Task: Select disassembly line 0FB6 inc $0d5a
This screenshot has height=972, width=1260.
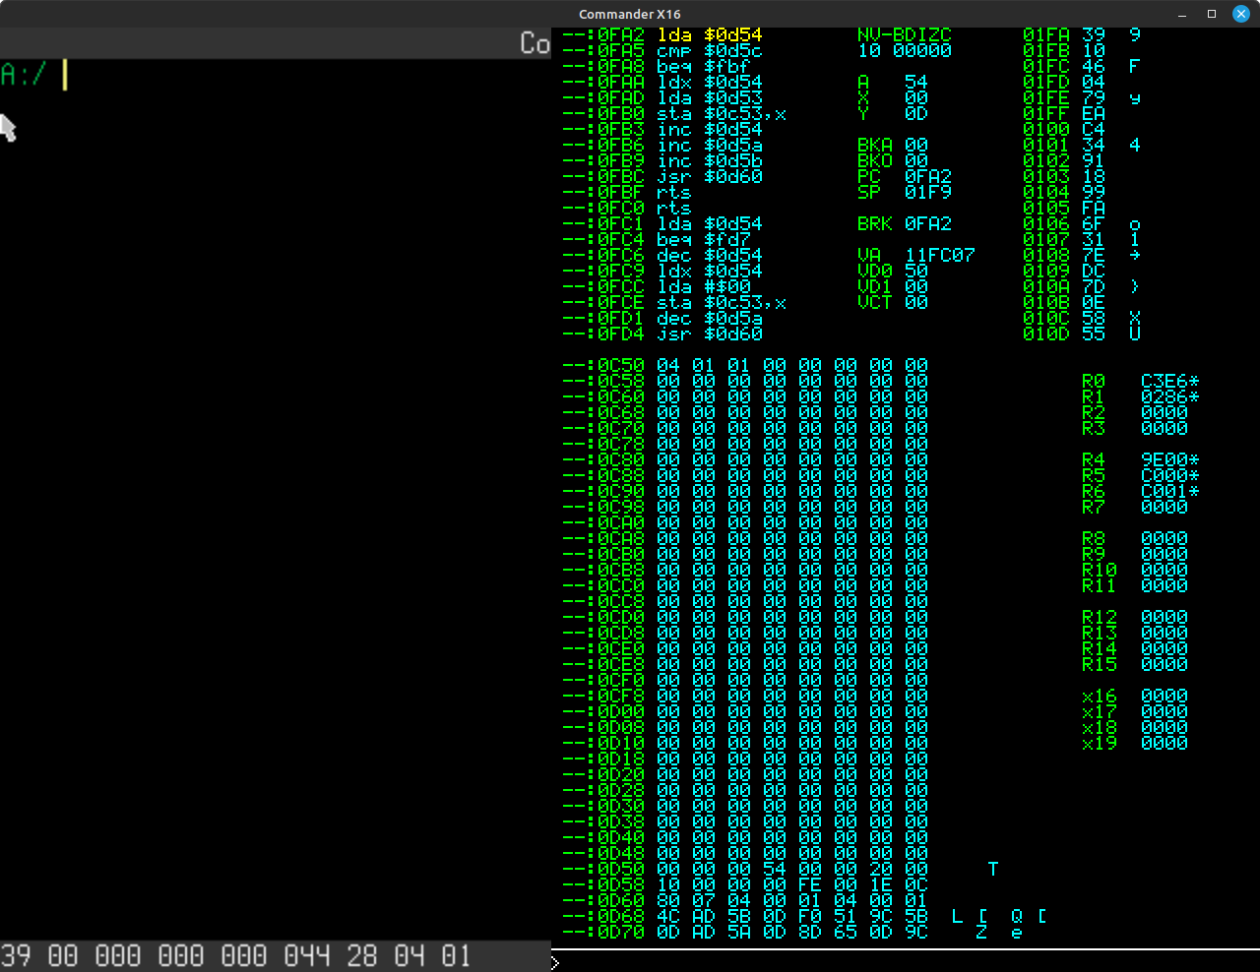Action: [x=662, y=146]
